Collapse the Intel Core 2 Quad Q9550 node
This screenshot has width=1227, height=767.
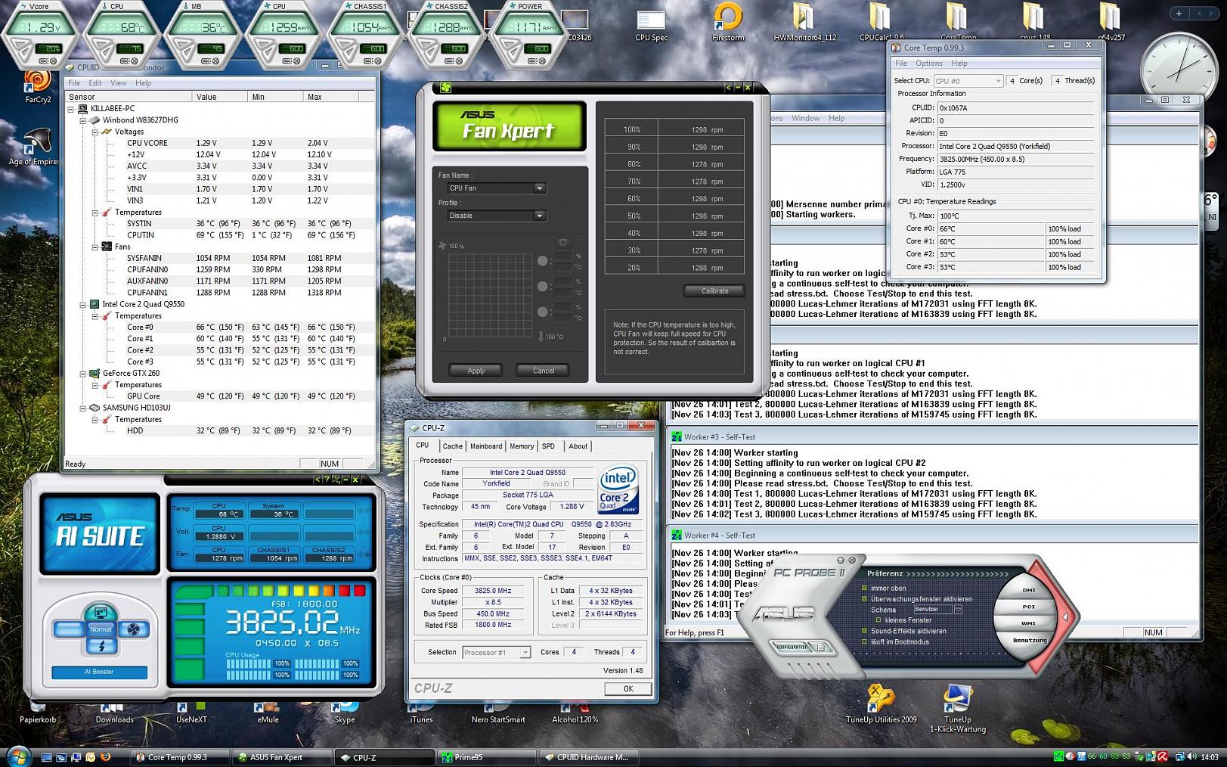click(x=83, y=304)
